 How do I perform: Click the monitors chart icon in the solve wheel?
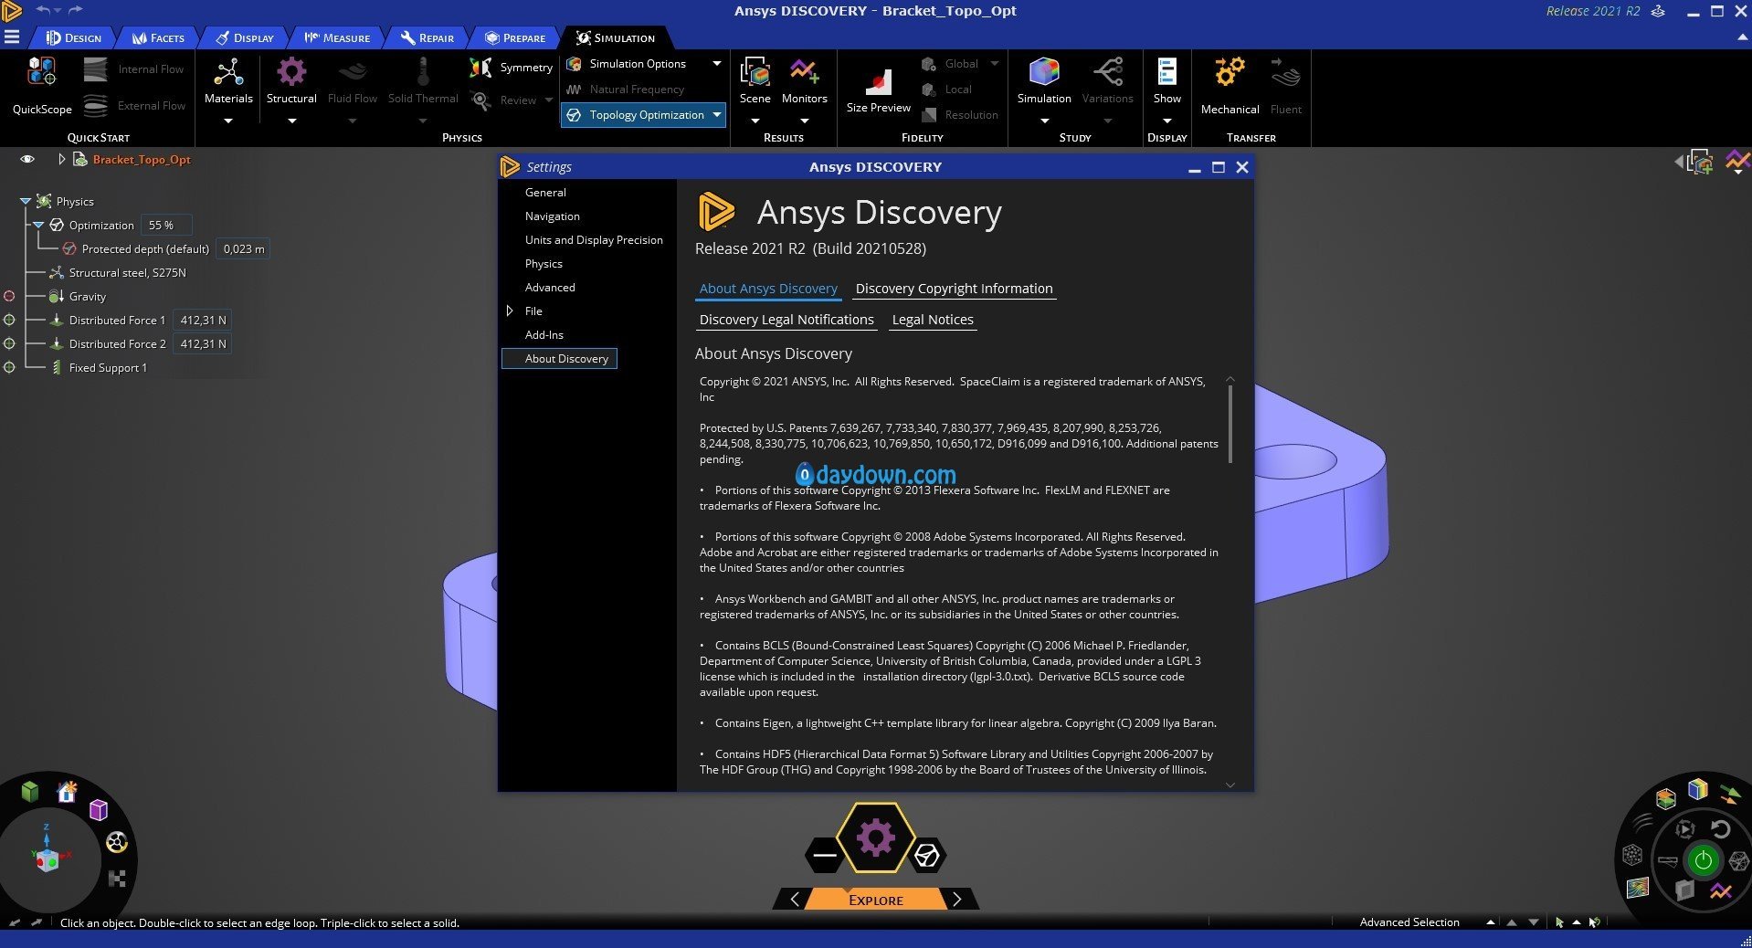point(1721,890)
